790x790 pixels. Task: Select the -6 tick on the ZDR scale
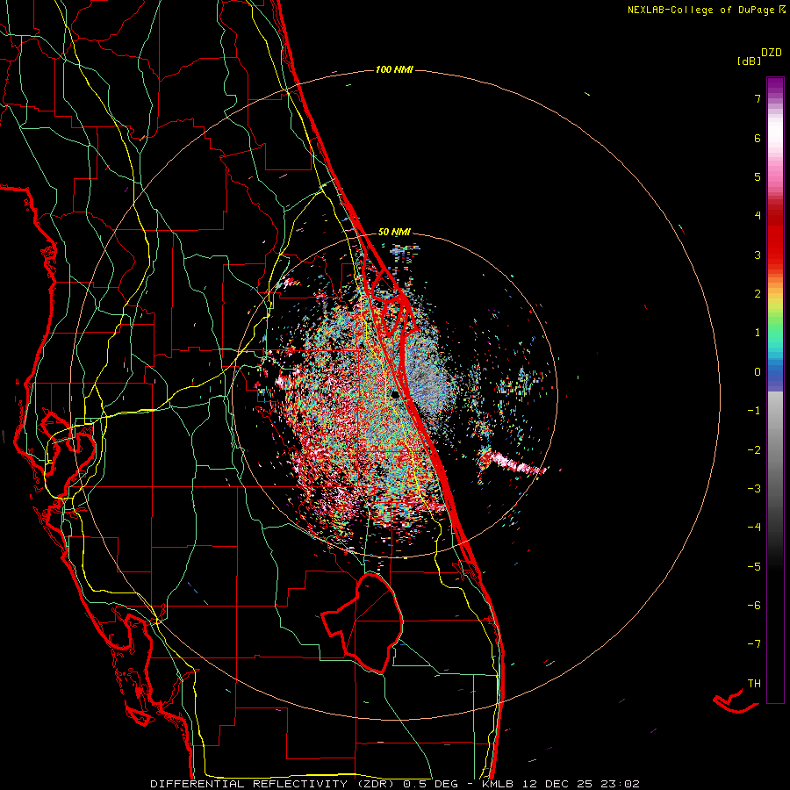coord(754,606)
